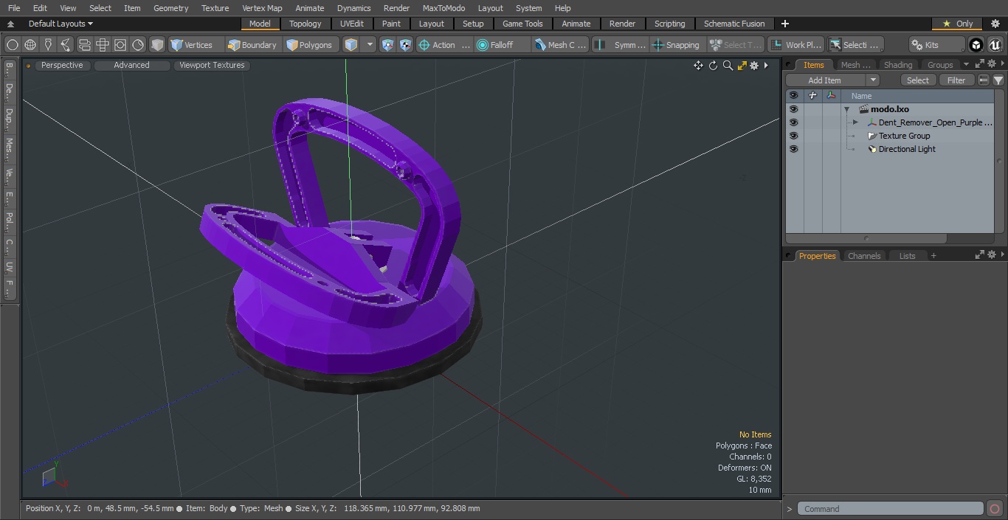Viewport: 1008px width, 520px height.
Task: Switch to the Shading panel tab
Action: [898, 65]
